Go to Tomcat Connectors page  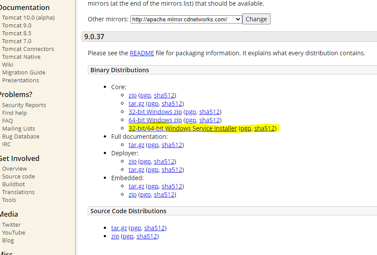pos(28,49)
